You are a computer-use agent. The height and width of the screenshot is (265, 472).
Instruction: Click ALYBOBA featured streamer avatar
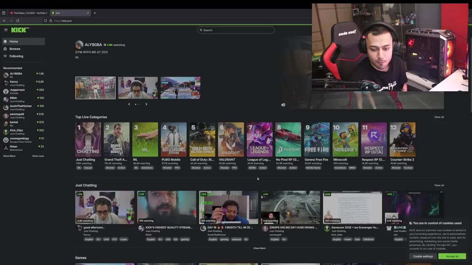pyautogui.click(x=79, y=45)
